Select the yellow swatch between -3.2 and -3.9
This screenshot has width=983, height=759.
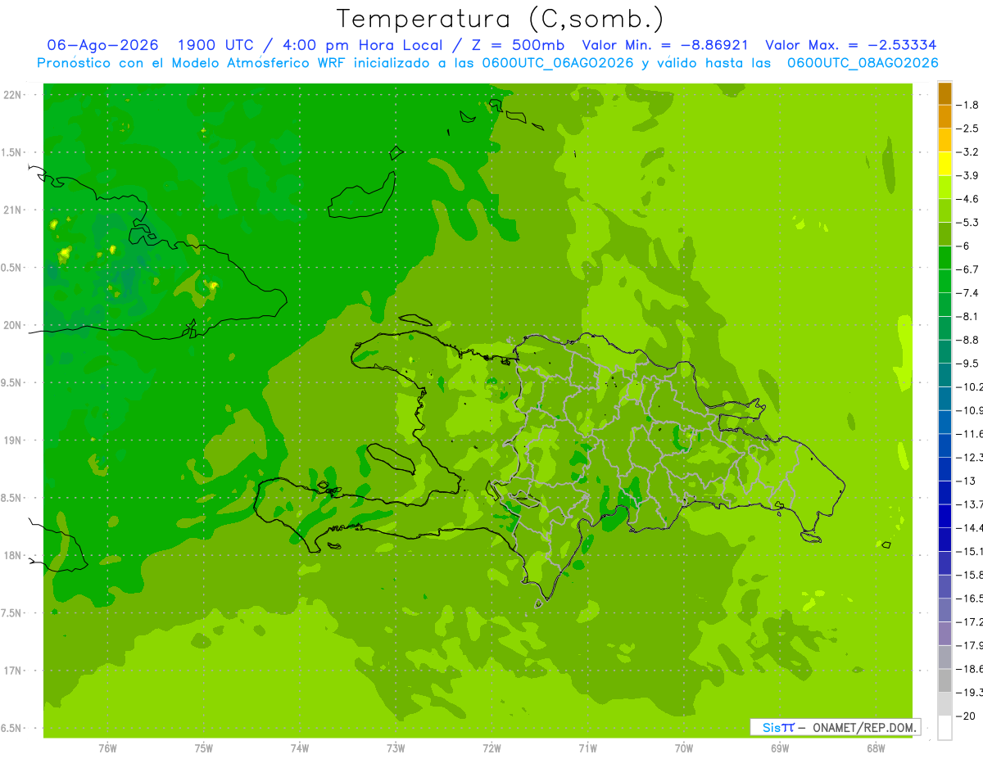(x=944, y=164)
